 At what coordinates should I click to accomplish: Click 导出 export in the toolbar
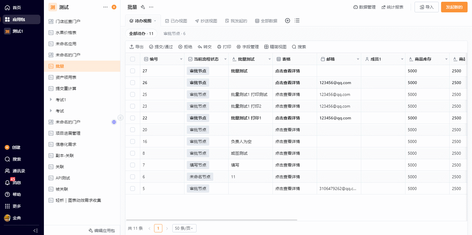[x=136, y=47]
